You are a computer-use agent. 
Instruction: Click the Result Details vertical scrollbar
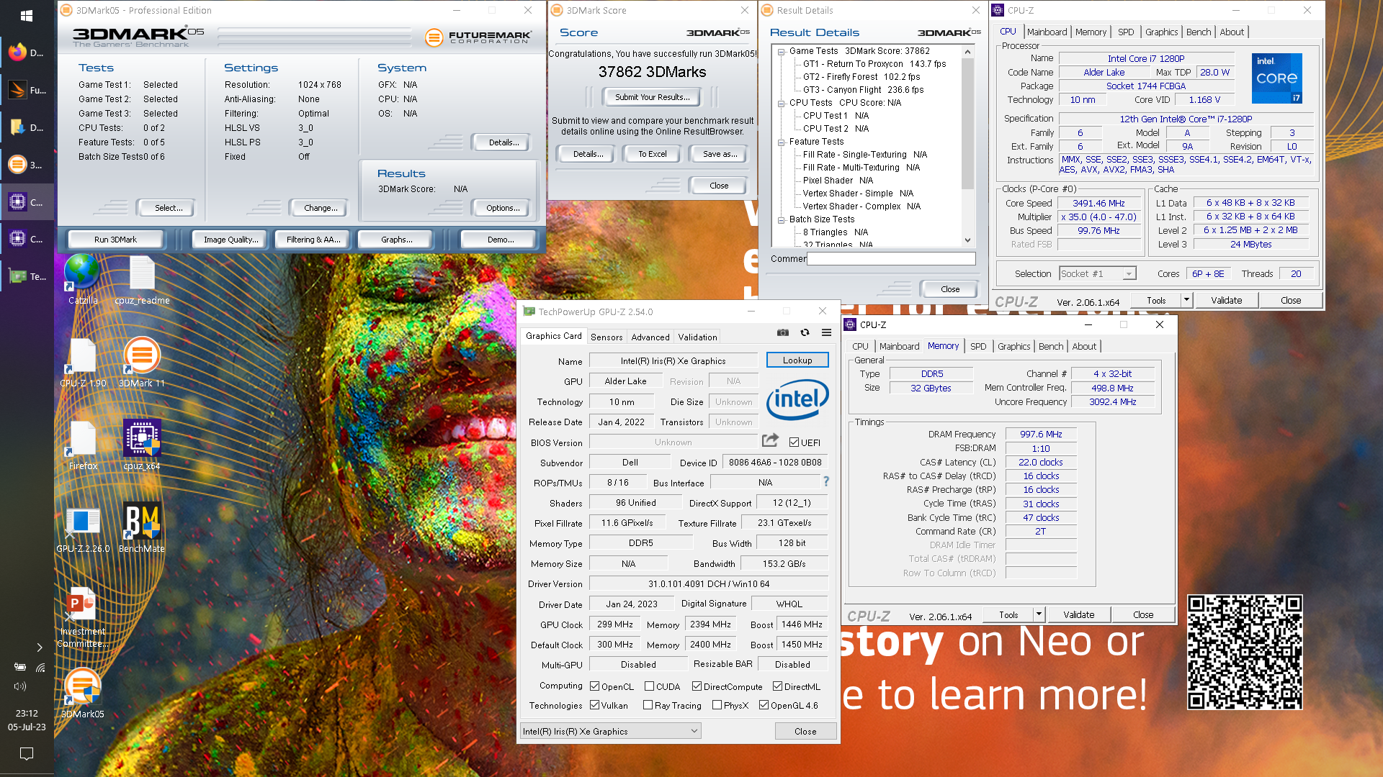pyautogui.click(x=967, y=146)
